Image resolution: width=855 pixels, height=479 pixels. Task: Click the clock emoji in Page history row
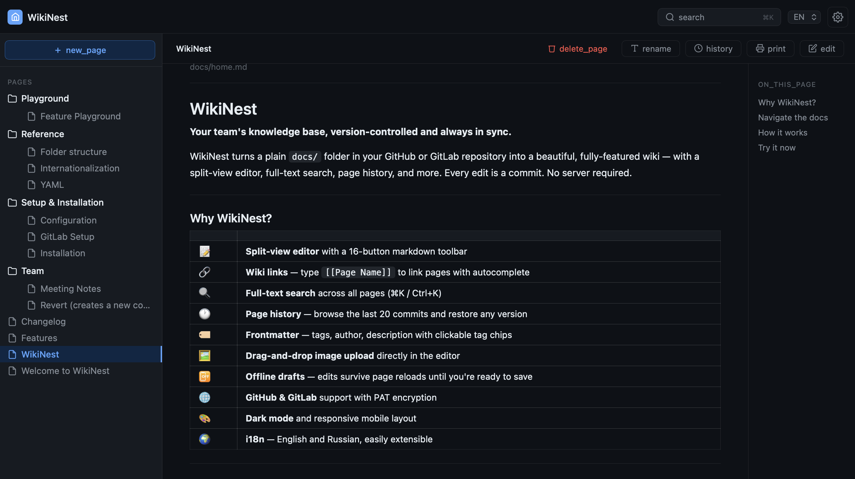click(x=205, y=314)
